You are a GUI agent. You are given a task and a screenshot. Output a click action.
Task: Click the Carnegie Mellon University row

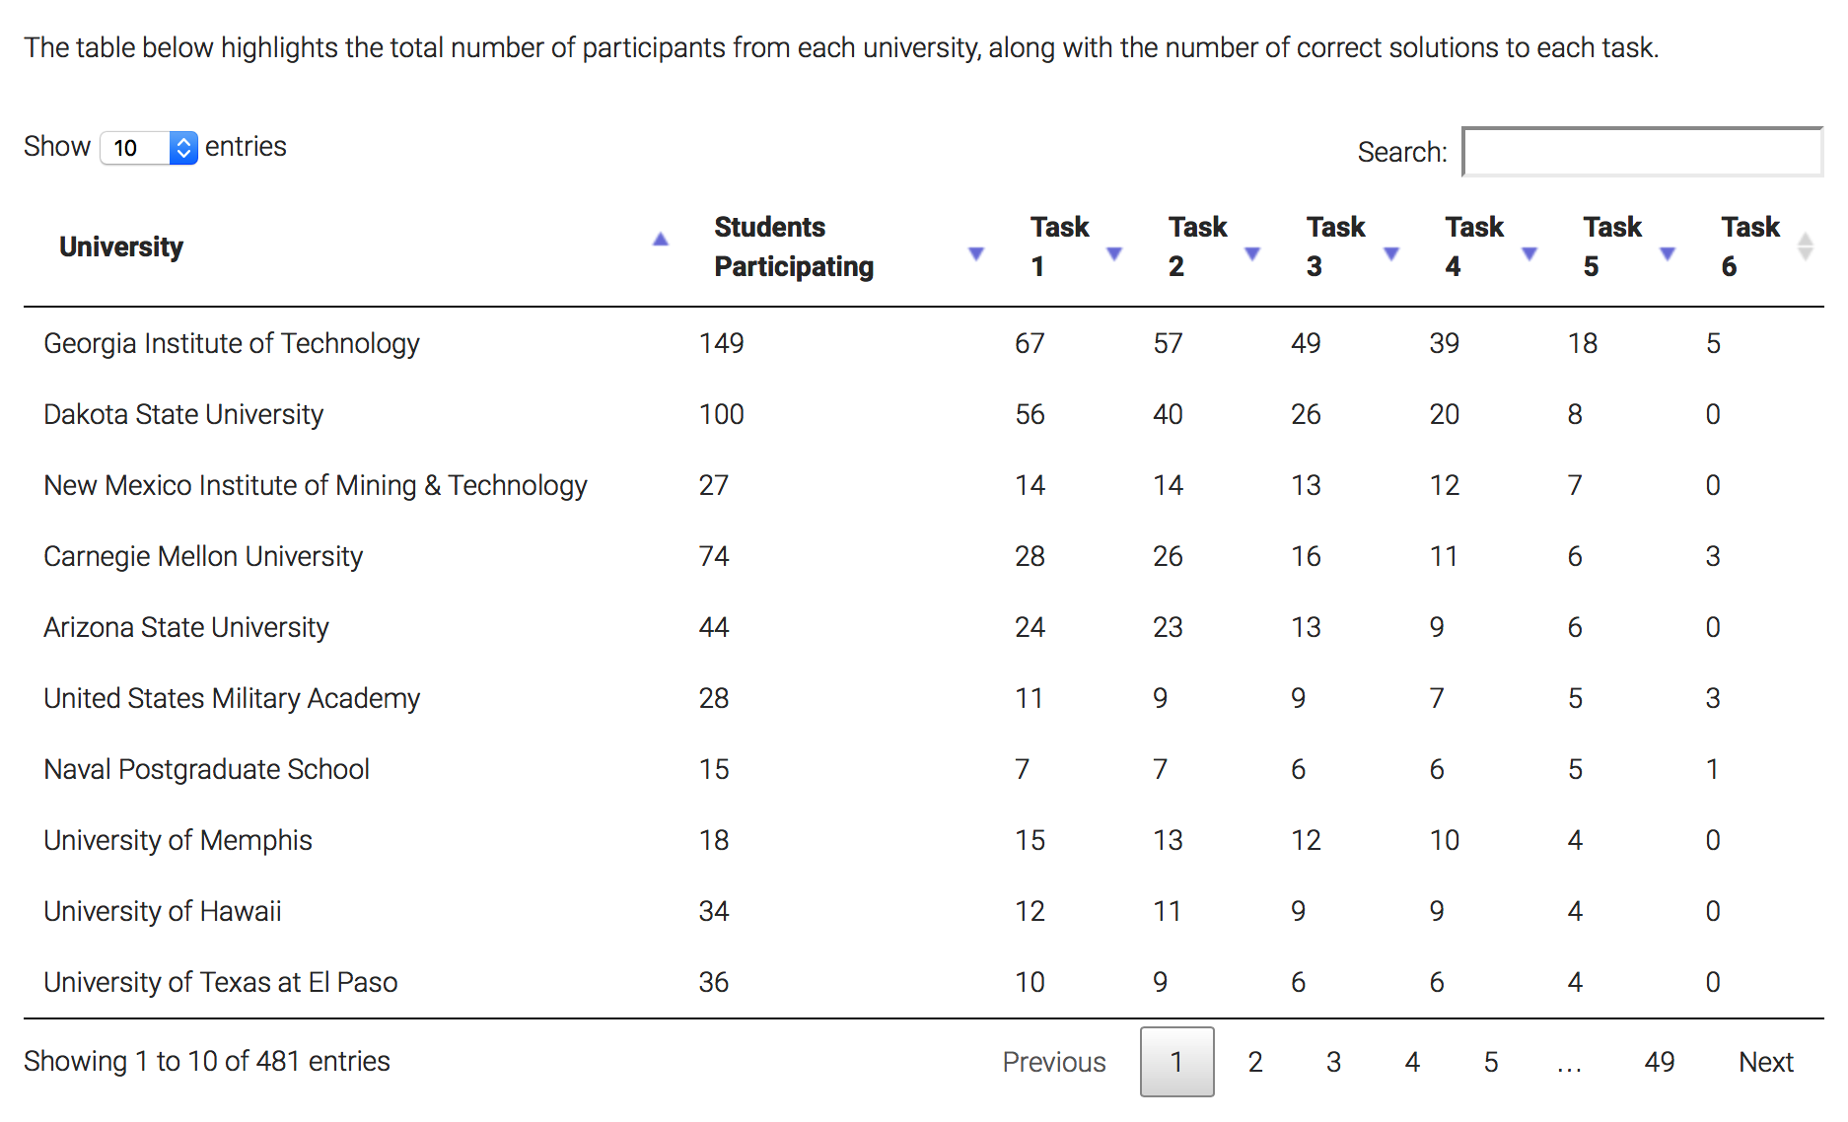203,556
